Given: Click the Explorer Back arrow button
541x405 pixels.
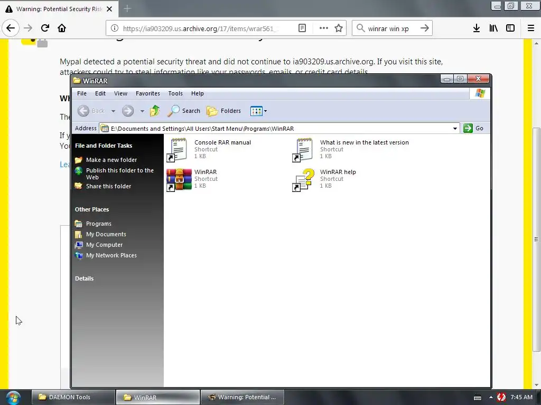Looking at the screenshot, I should click(83, 111).
